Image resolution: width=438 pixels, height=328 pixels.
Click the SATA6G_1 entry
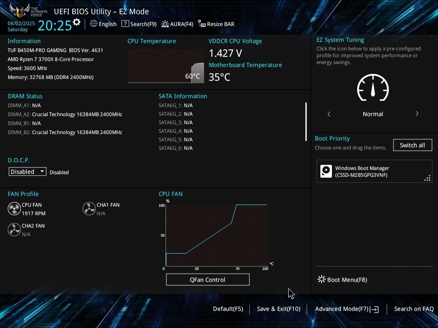(x=176, y=105)
